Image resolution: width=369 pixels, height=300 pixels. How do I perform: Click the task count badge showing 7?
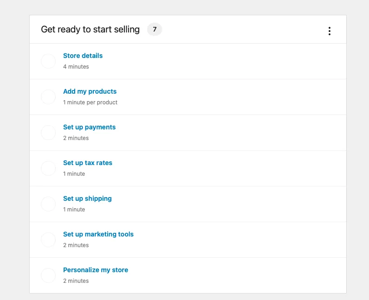click(155, 29)
